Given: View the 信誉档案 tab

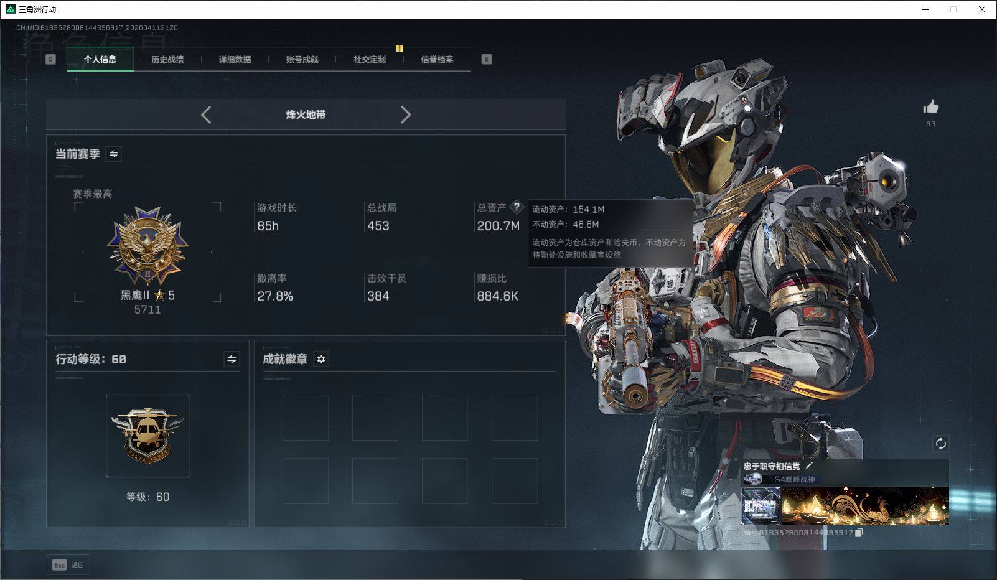Looking at the screenshot, I should (x=437, y=59).
